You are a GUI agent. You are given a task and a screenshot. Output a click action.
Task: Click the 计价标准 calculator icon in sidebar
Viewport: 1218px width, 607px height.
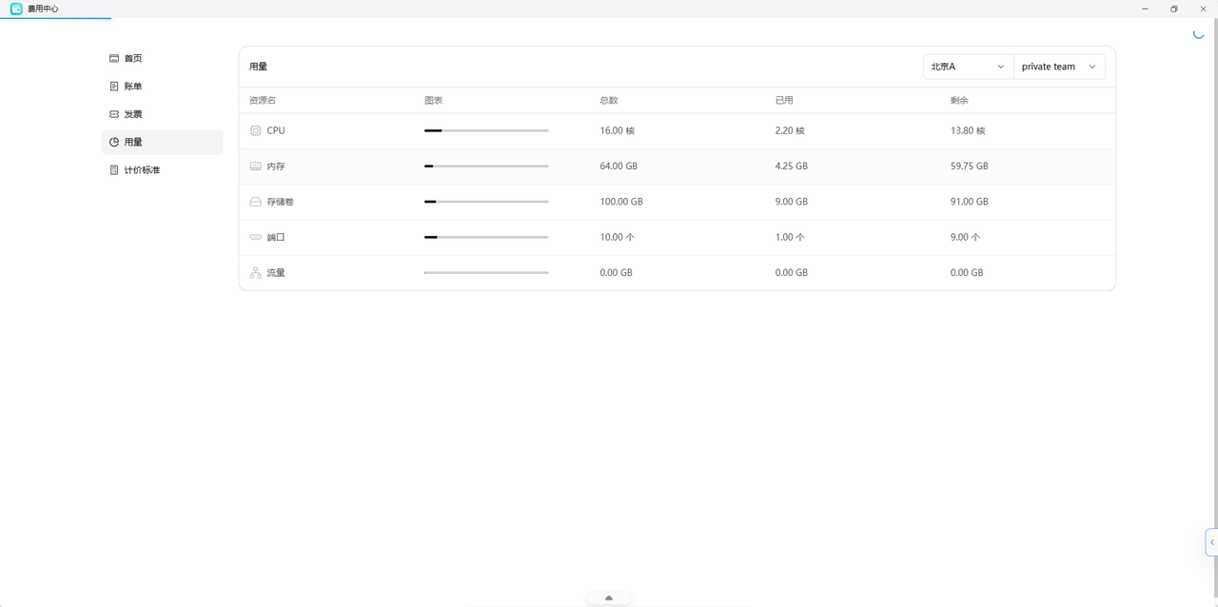point(114,170)
